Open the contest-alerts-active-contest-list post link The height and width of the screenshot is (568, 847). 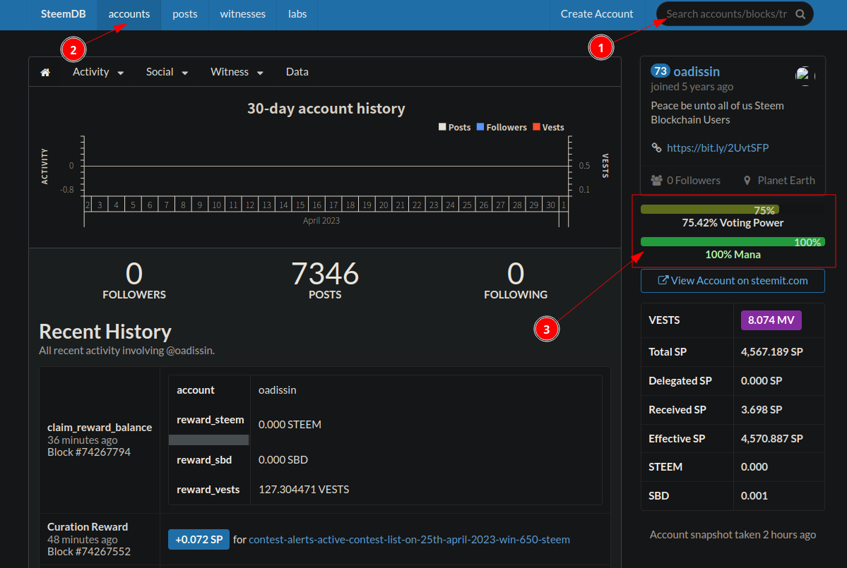[409, 539]
